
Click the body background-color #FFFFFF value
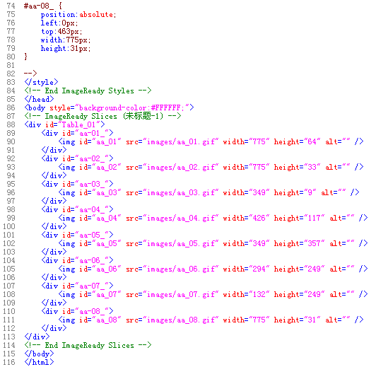click(165, 107)
